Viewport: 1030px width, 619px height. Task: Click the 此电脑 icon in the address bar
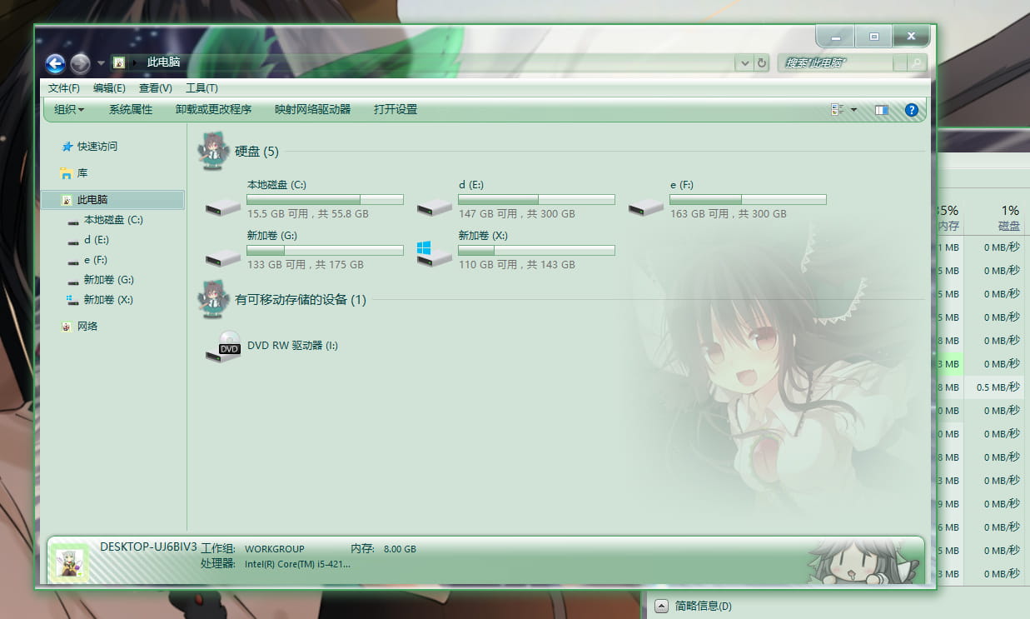coord(119,62)
